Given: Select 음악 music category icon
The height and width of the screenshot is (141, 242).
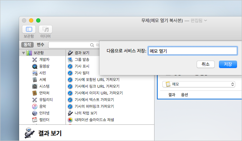Looking at the screenshot, I should (35, 106).
